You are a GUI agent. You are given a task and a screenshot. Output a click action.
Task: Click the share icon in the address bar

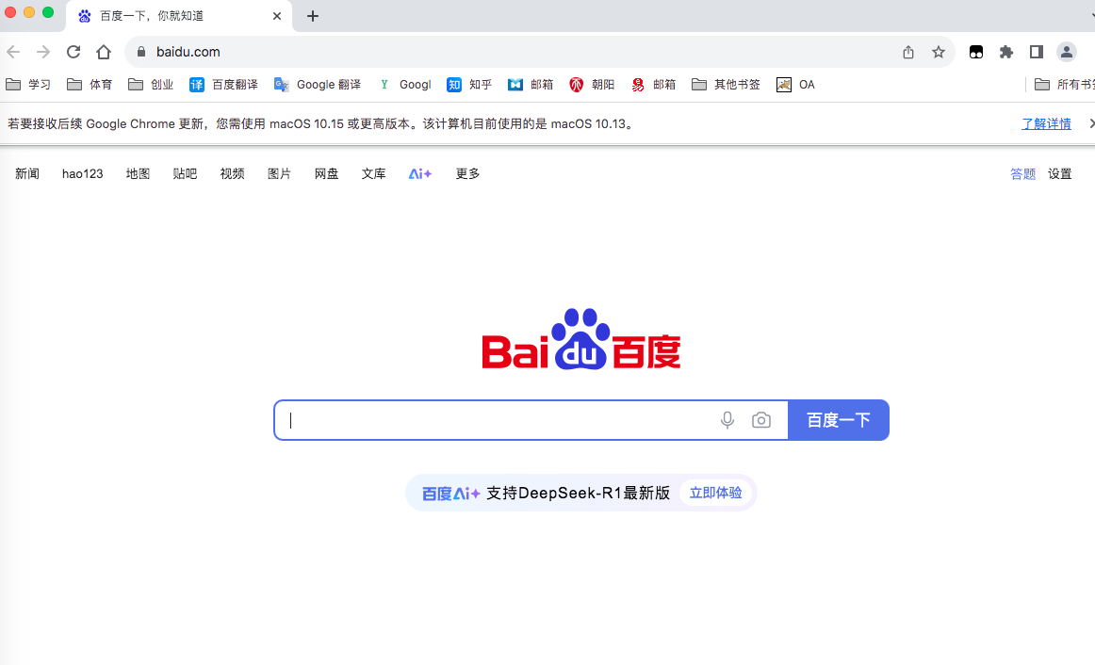pos(907,52)
